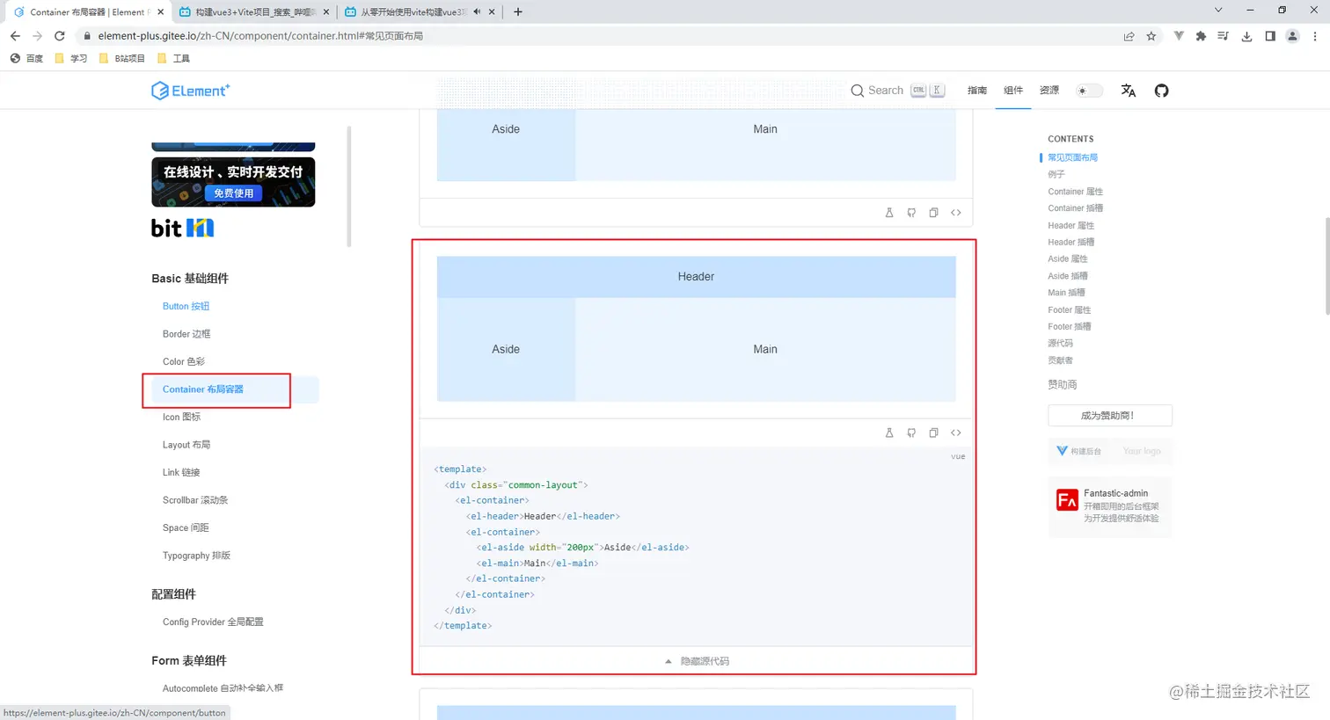
Task: Open Typography 排版 in the sidebar
Action: click(196, 556)
